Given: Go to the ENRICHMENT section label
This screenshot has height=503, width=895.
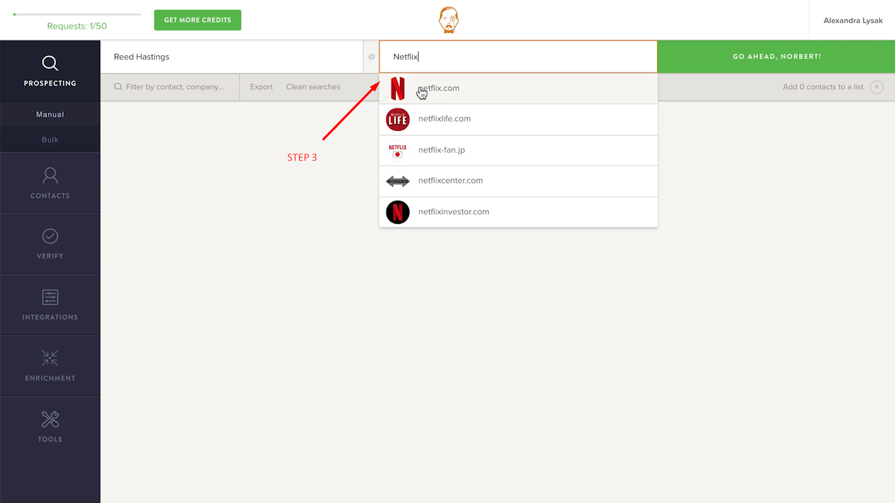Looking at the screenshot, I should [x=50, y=378].
